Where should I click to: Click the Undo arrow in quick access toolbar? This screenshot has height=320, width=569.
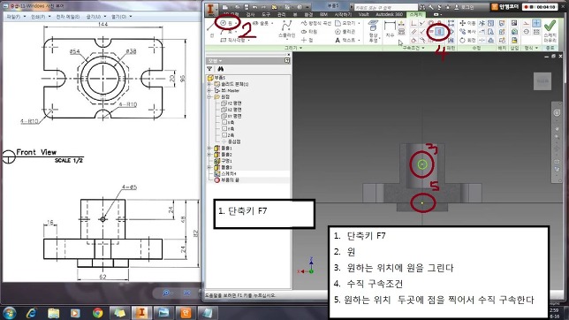point(255,7)
